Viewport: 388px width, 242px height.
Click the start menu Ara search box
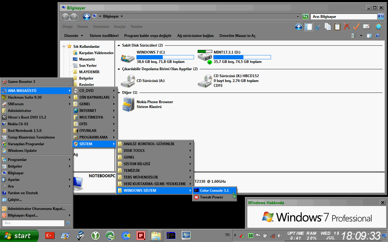[x=33, y=223]
